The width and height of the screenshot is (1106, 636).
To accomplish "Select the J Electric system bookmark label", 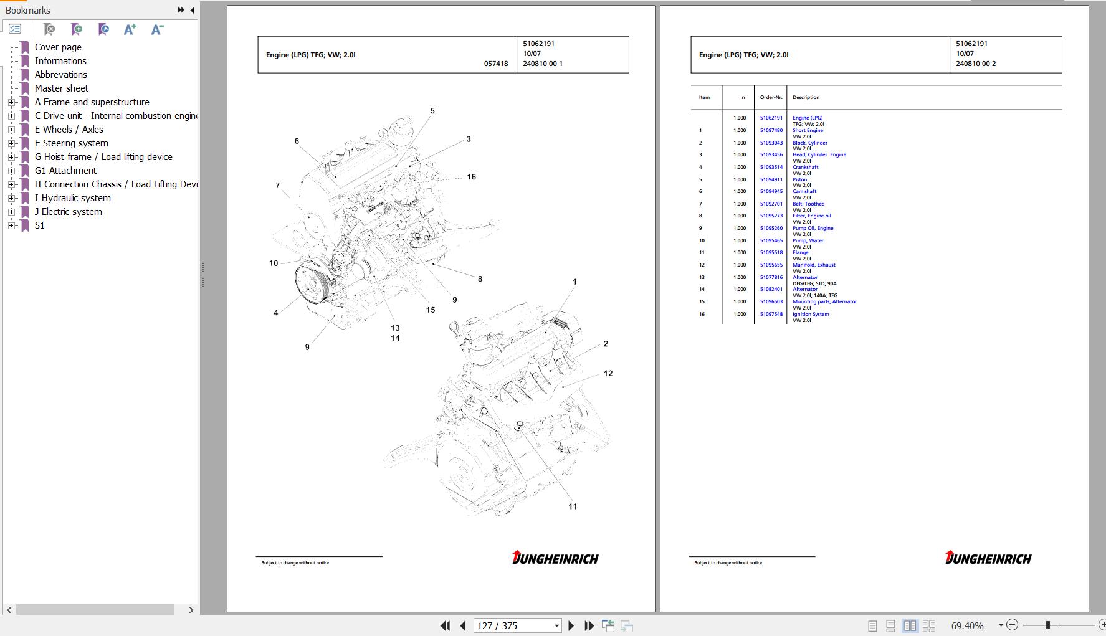I will 69,212.
